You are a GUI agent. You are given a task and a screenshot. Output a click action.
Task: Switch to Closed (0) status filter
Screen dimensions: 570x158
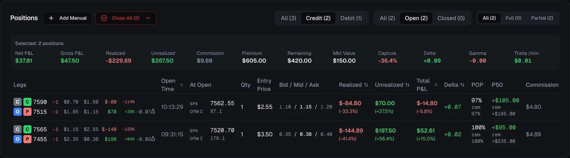(x=451, y=18)
